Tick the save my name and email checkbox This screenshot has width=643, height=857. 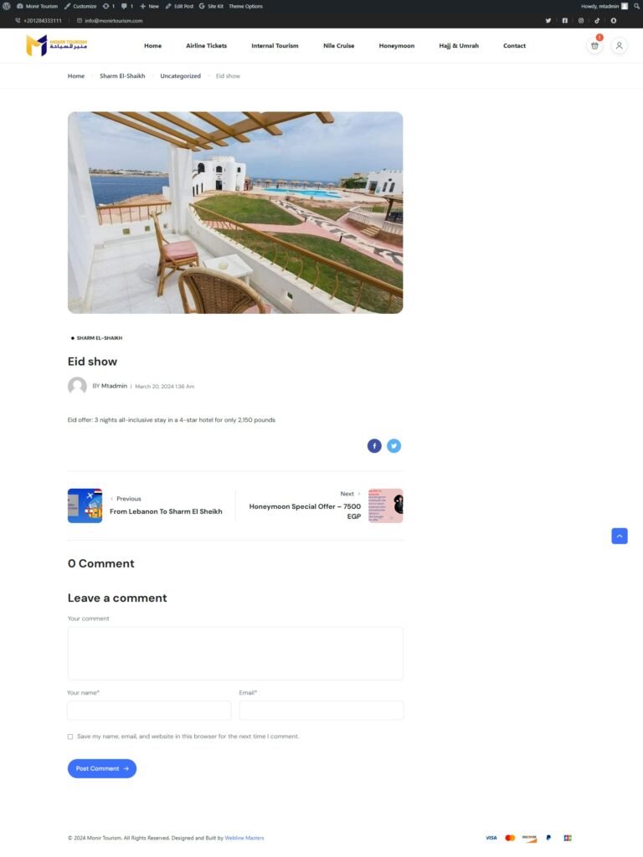(70, 736)
